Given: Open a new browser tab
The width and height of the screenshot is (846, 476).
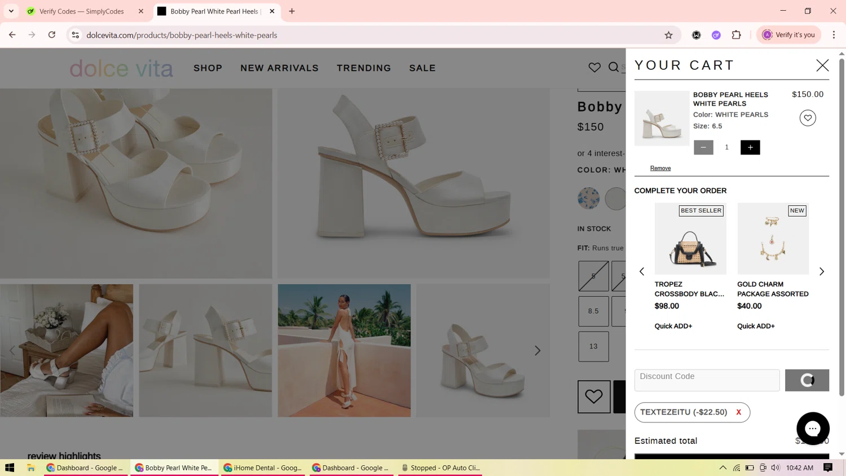Looking at the screenshot, I should (292, 11).
